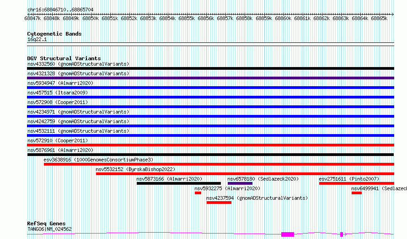The height and width of the screenshot is (239, 407).
Task: Click the 68847k ruler position
Action: 32,19
